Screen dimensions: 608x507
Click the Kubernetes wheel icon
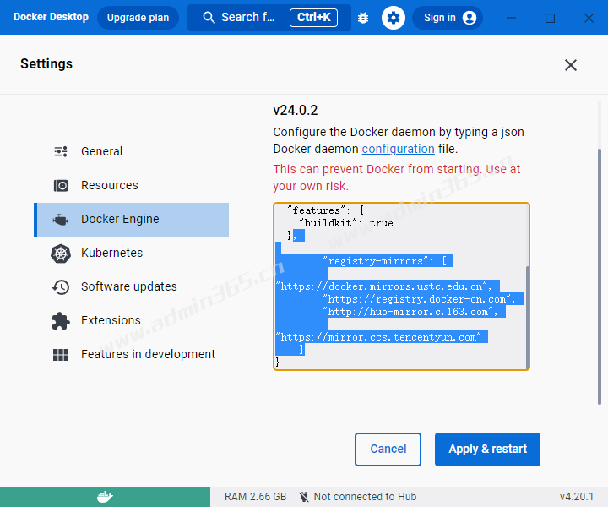pos(61,253)
